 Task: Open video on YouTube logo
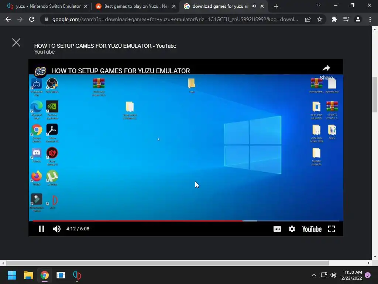312,229
